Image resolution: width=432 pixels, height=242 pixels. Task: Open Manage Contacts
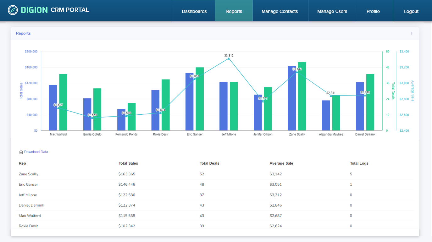click(x=280, y=11)
